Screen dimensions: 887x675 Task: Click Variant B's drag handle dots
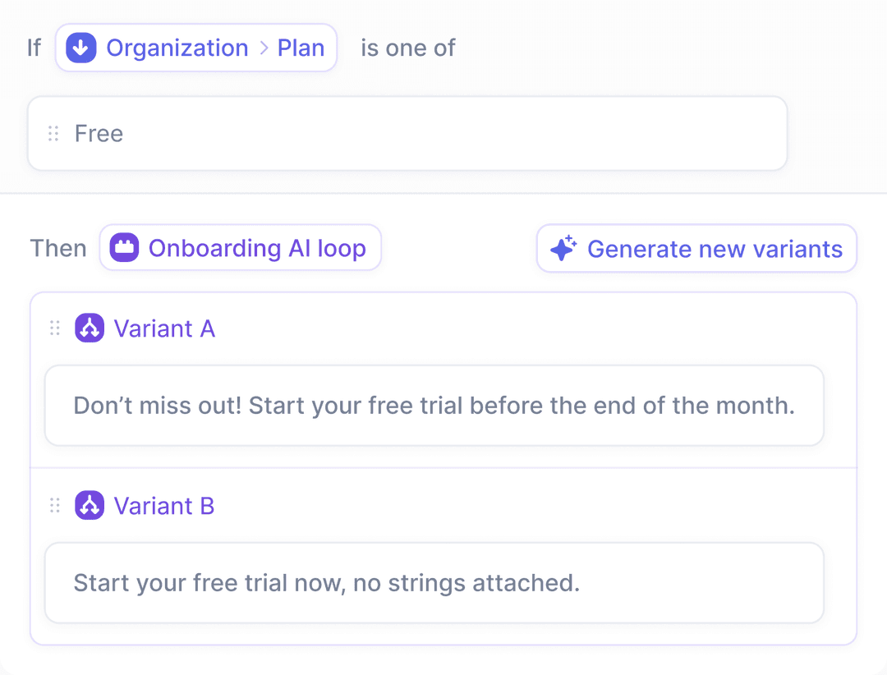(x=55, y=505)
